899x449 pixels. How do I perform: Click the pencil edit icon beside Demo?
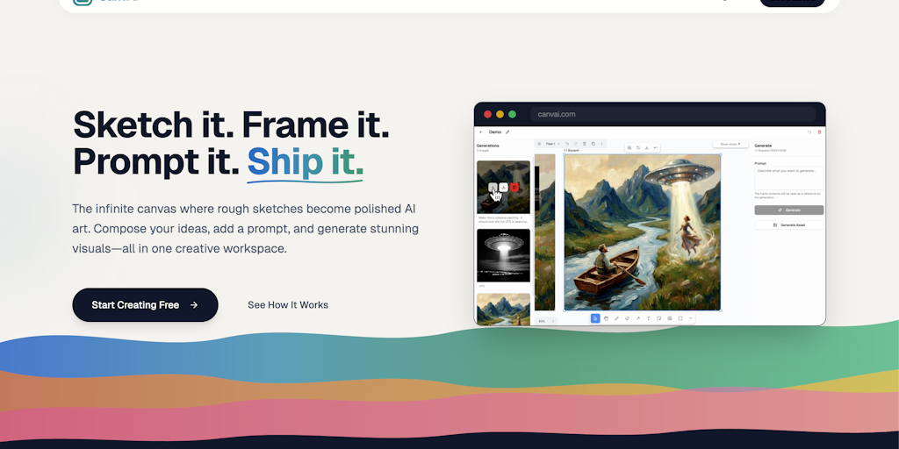507,132
